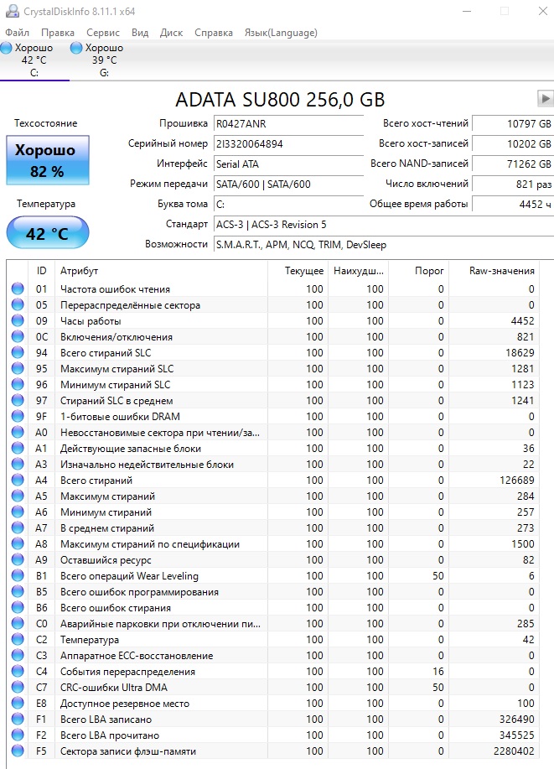Click the status orb for attribute 05
The height and width of the screenshot is (769, 554).
[x=18, y=304]
